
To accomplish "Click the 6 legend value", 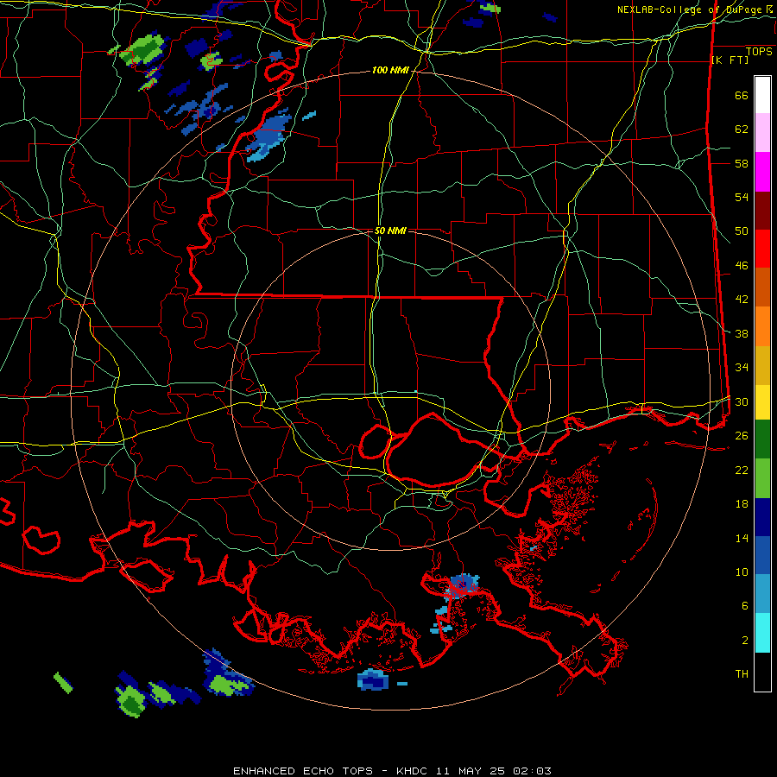I will [x=745, y=605].
